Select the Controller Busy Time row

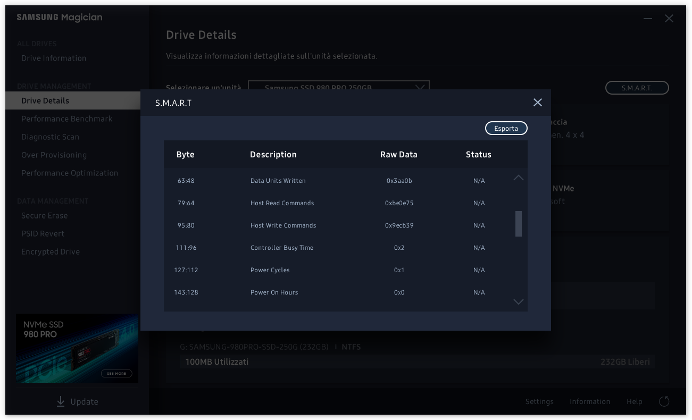tap(338, 248)
